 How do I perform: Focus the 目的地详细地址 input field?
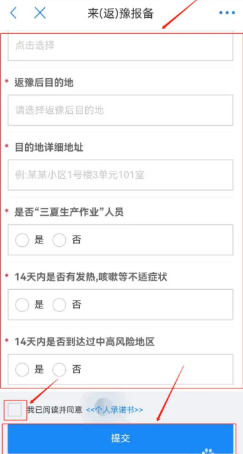point(120,175)
